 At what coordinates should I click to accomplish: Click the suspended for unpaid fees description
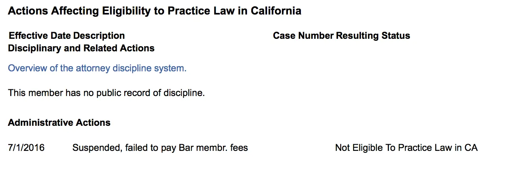tap(160, 148)
